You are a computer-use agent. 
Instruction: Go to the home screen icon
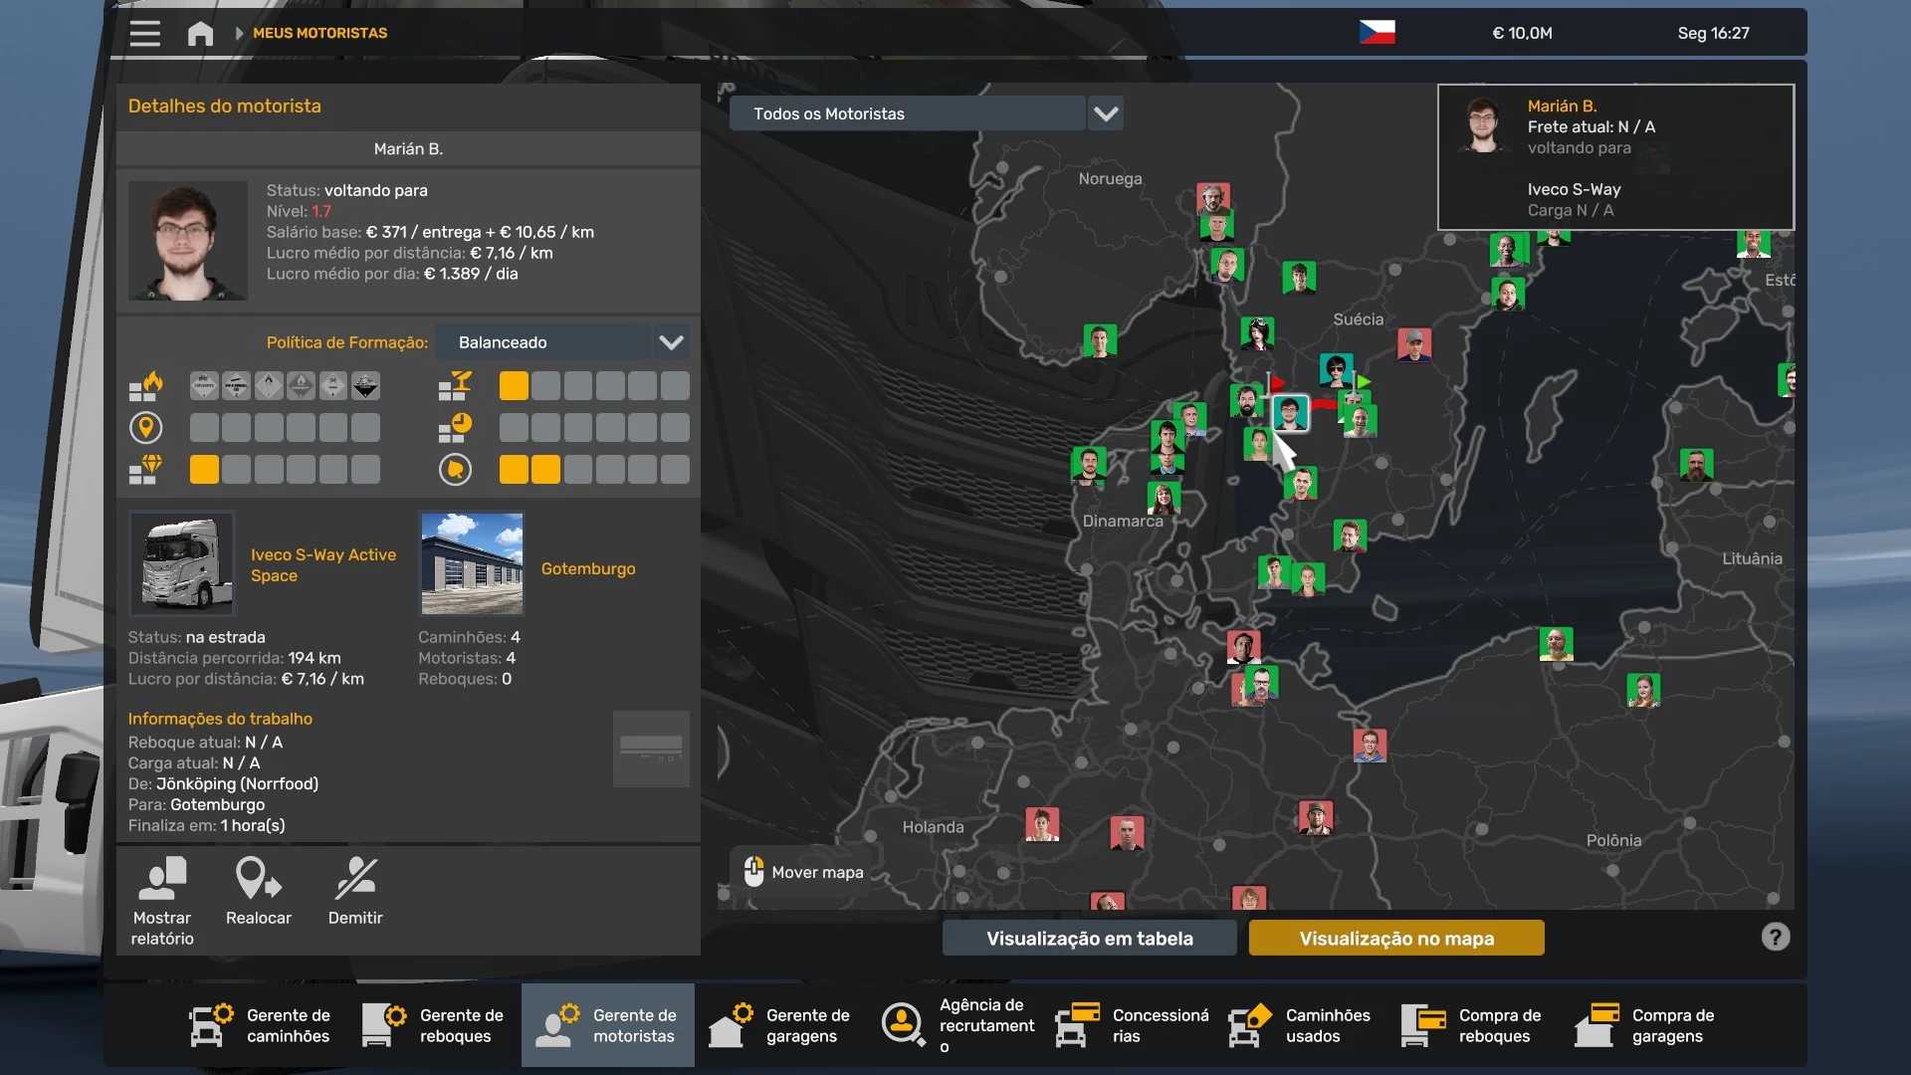click(x=200, y=33)
